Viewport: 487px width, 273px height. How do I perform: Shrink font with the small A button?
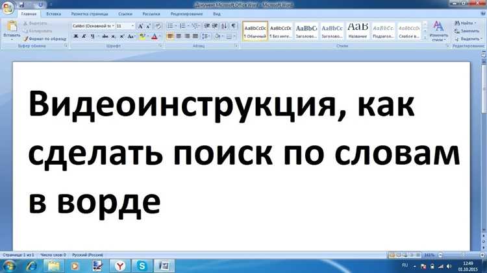pos(149,26)
